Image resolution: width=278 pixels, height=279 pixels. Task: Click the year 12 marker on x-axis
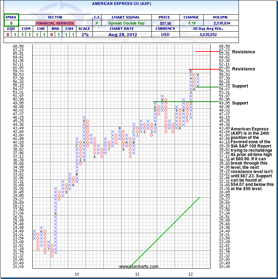coord(191,274)
